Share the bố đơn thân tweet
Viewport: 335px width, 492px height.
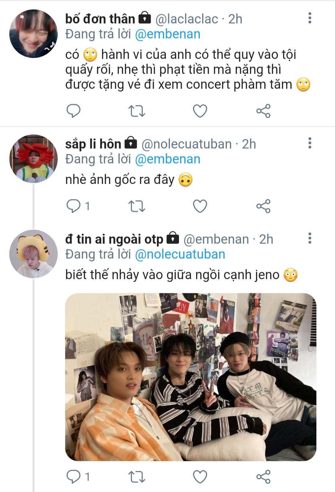[263, 111]
